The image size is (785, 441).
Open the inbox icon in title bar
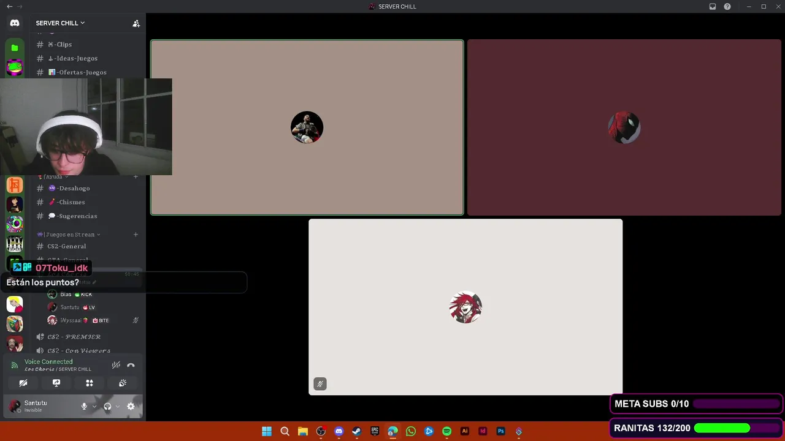(x=713, y=7)
